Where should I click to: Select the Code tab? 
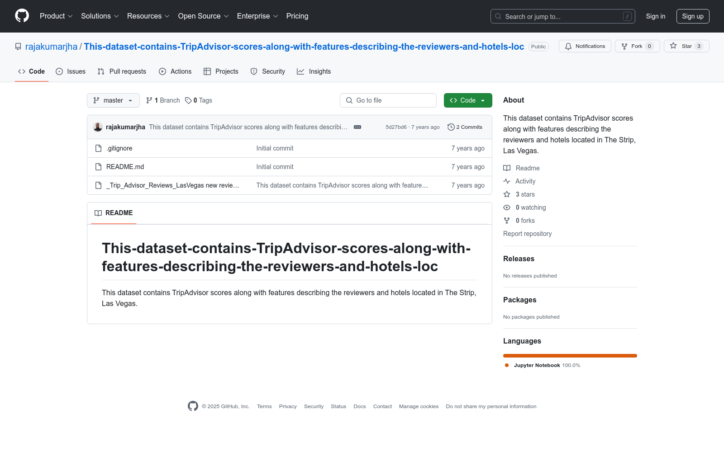tap(31, 71)
